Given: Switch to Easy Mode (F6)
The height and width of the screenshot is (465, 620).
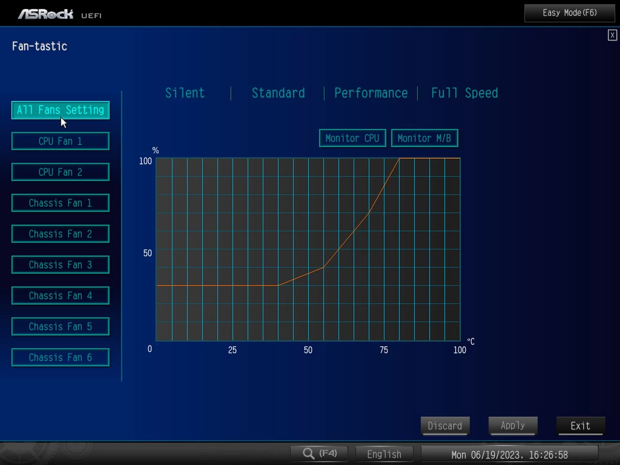Looking at the screenshot, I should tap(569, 13).
